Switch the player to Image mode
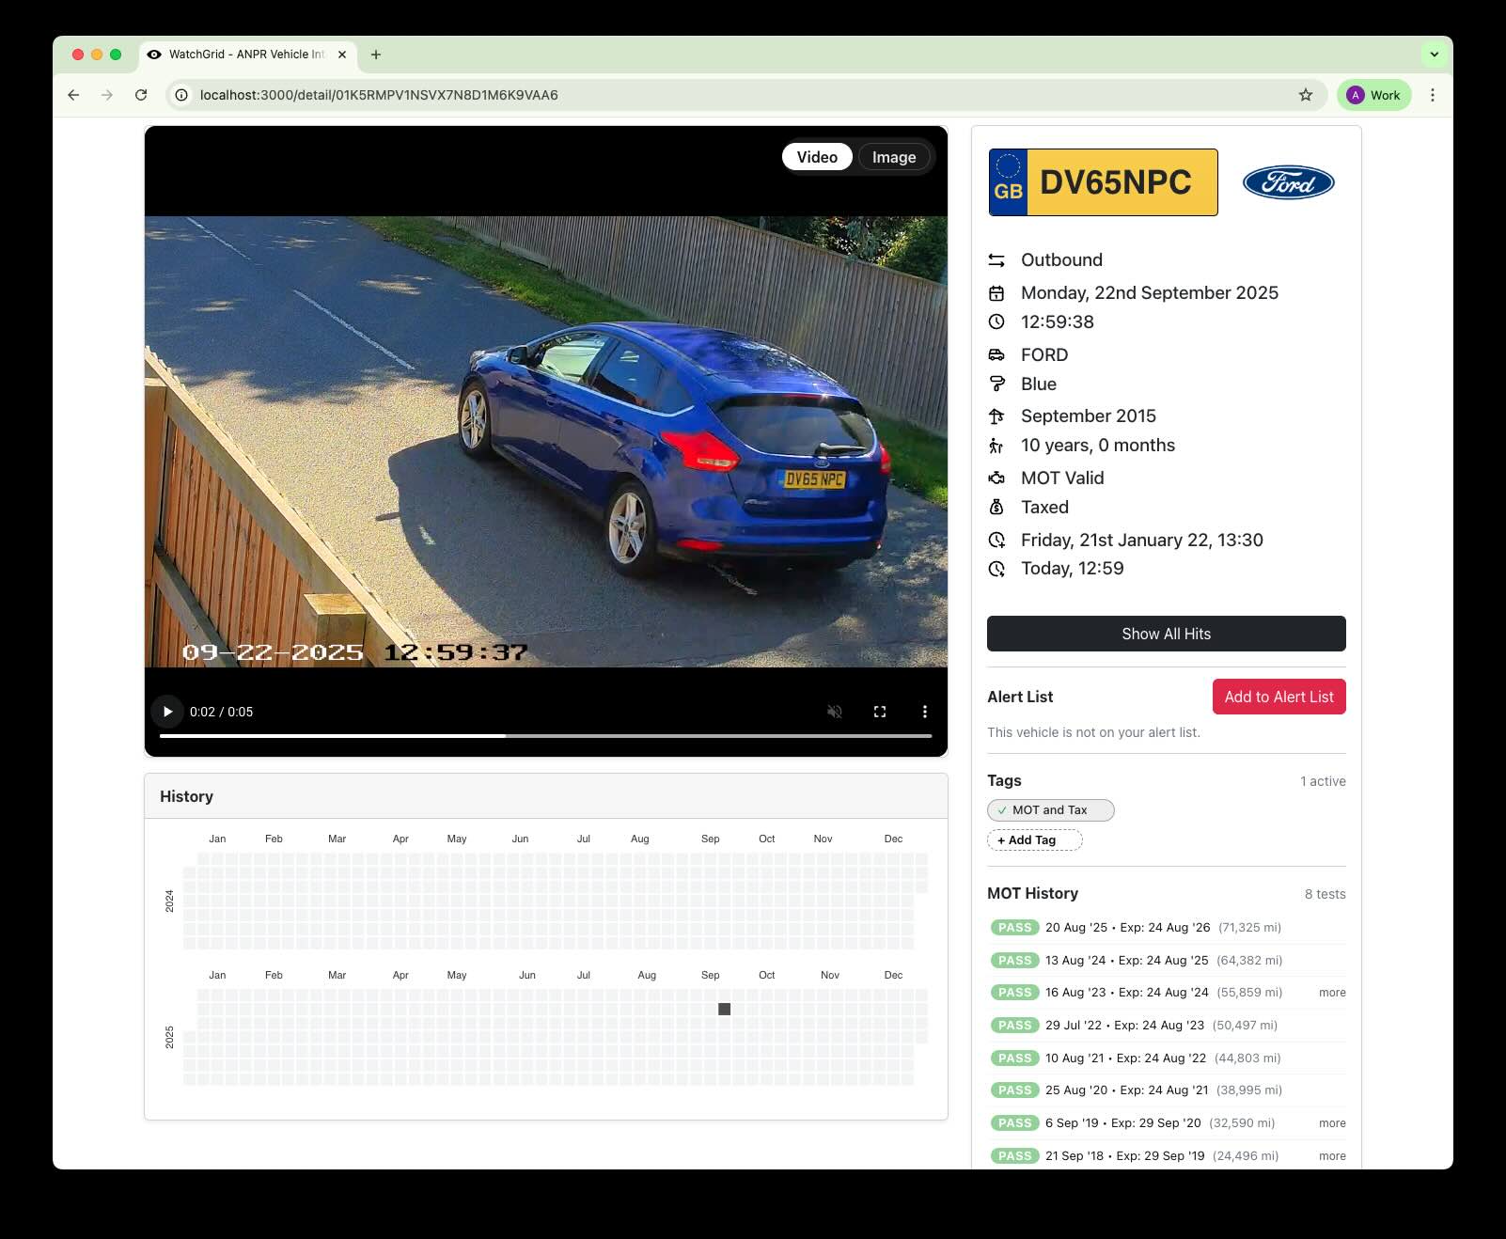This screenshot has height=1239, width=1506. [893, 157]
